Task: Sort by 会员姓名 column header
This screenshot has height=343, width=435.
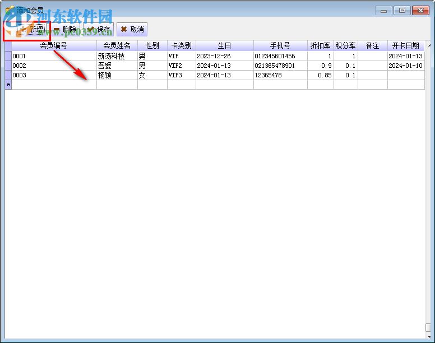Action: point(117,45)
